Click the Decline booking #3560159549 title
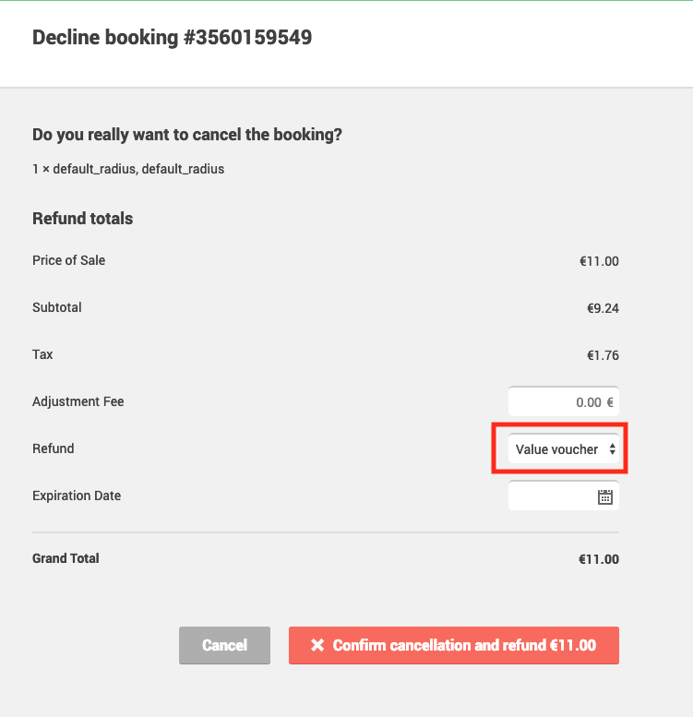The image size is (693, 717). [x=172, y=38]
